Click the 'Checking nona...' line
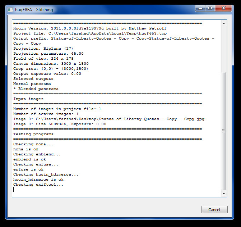 (x=33, y=144)
